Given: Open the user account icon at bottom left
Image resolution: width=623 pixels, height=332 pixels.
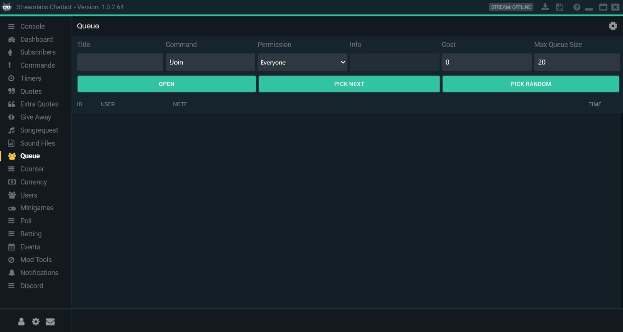Looking at the screenshot, I should (21, 322).
